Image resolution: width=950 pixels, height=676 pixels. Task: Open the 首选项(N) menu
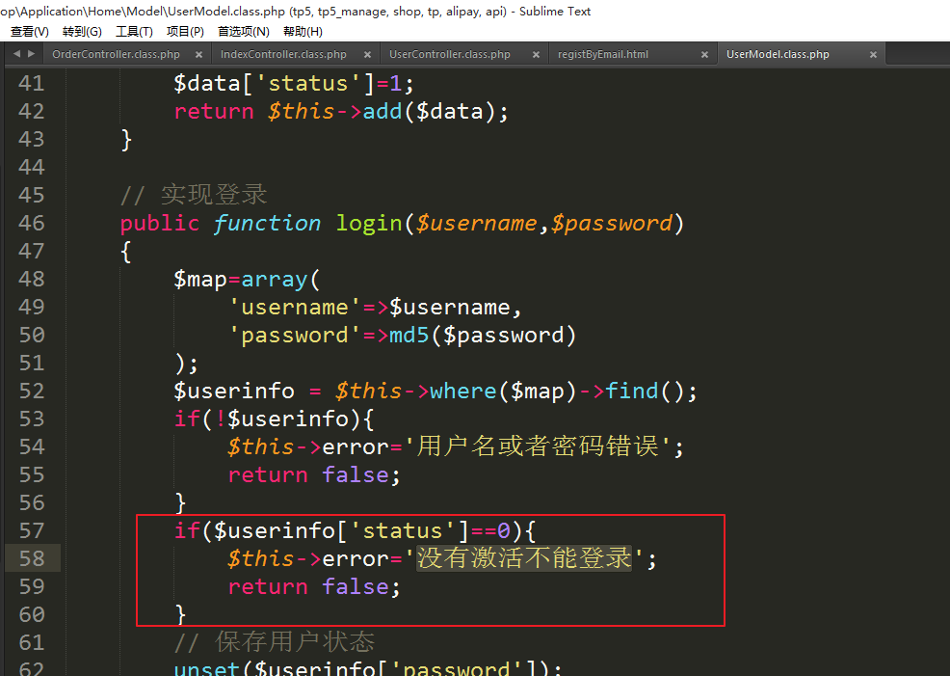coord(243,32)
